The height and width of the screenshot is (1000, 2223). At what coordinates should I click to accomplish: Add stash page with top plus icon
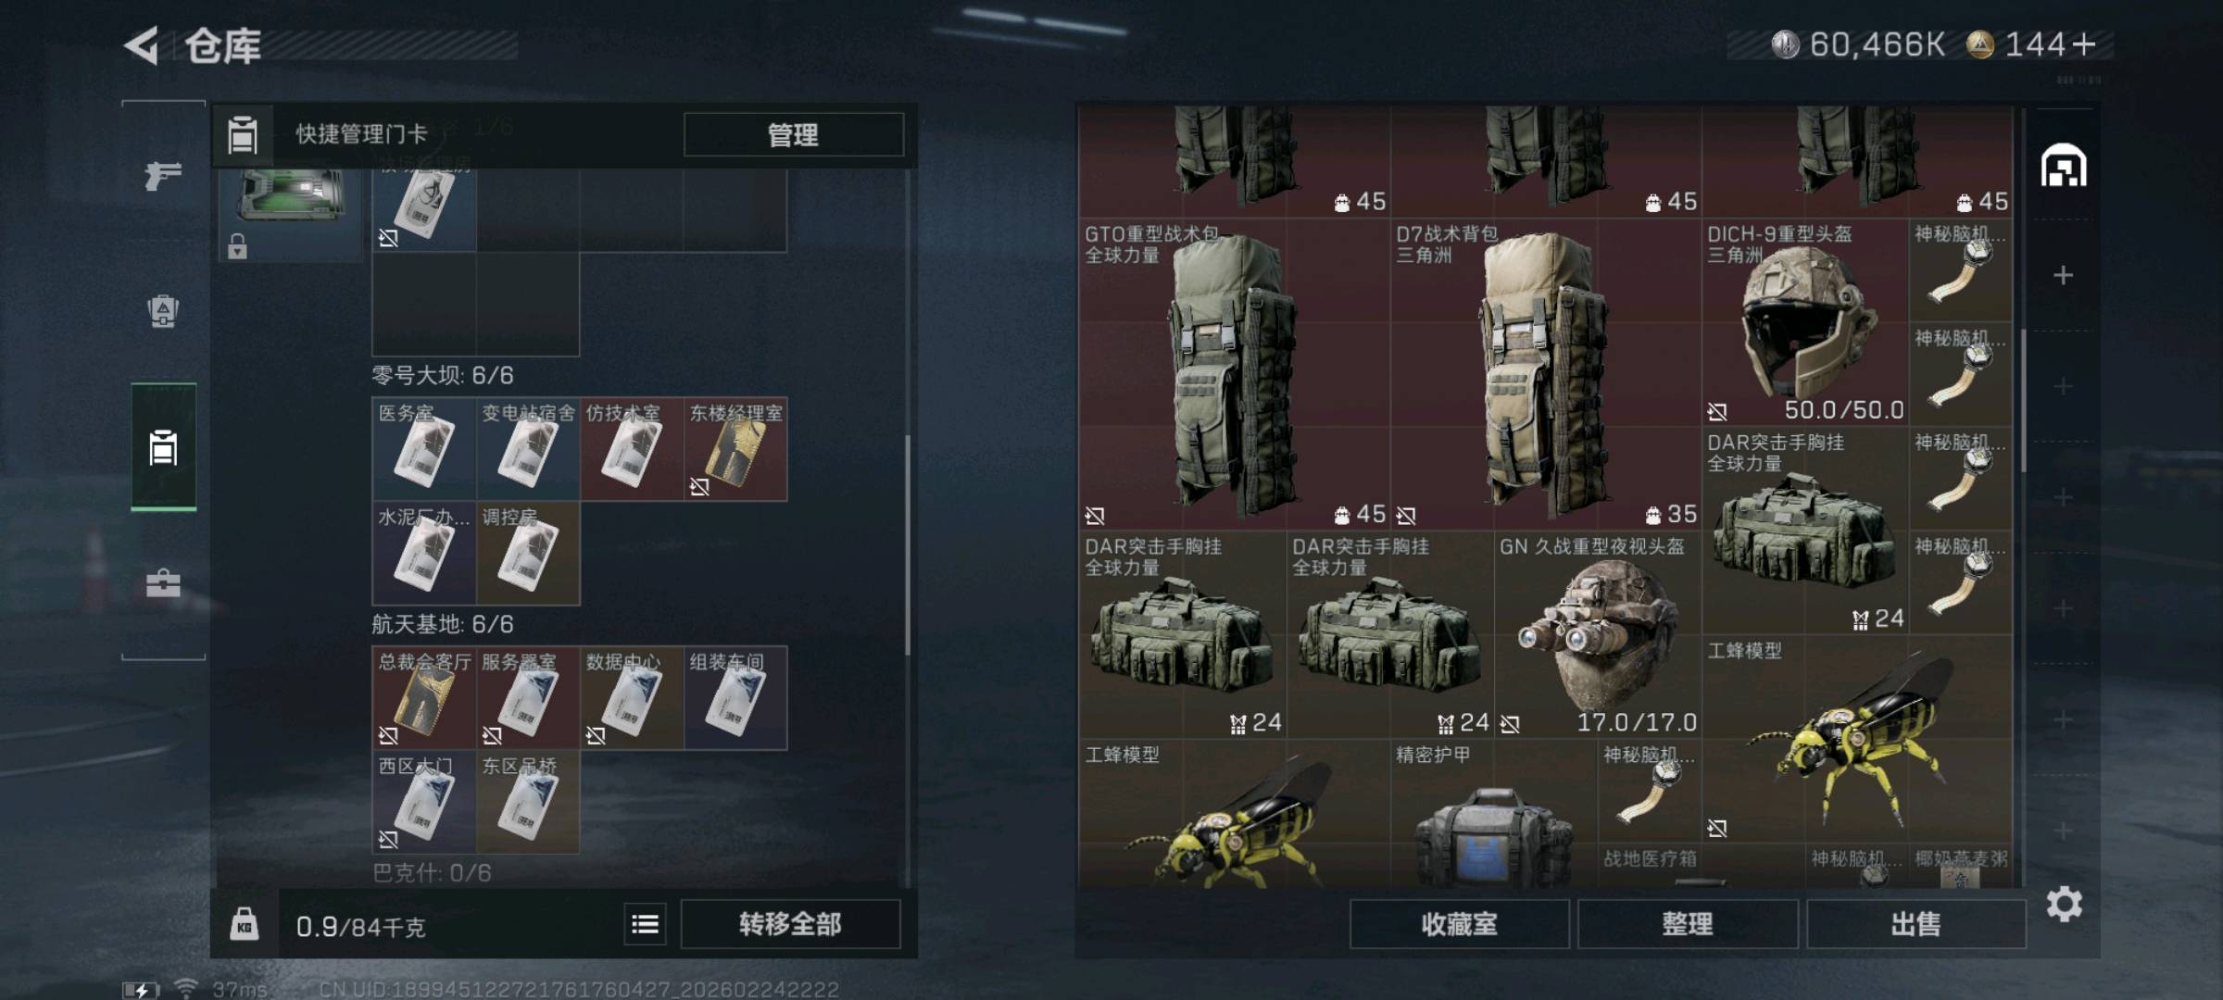pos(2063,275)
